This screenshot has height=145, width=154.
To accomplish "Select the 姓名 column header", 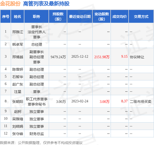I will tap(17, 17).
